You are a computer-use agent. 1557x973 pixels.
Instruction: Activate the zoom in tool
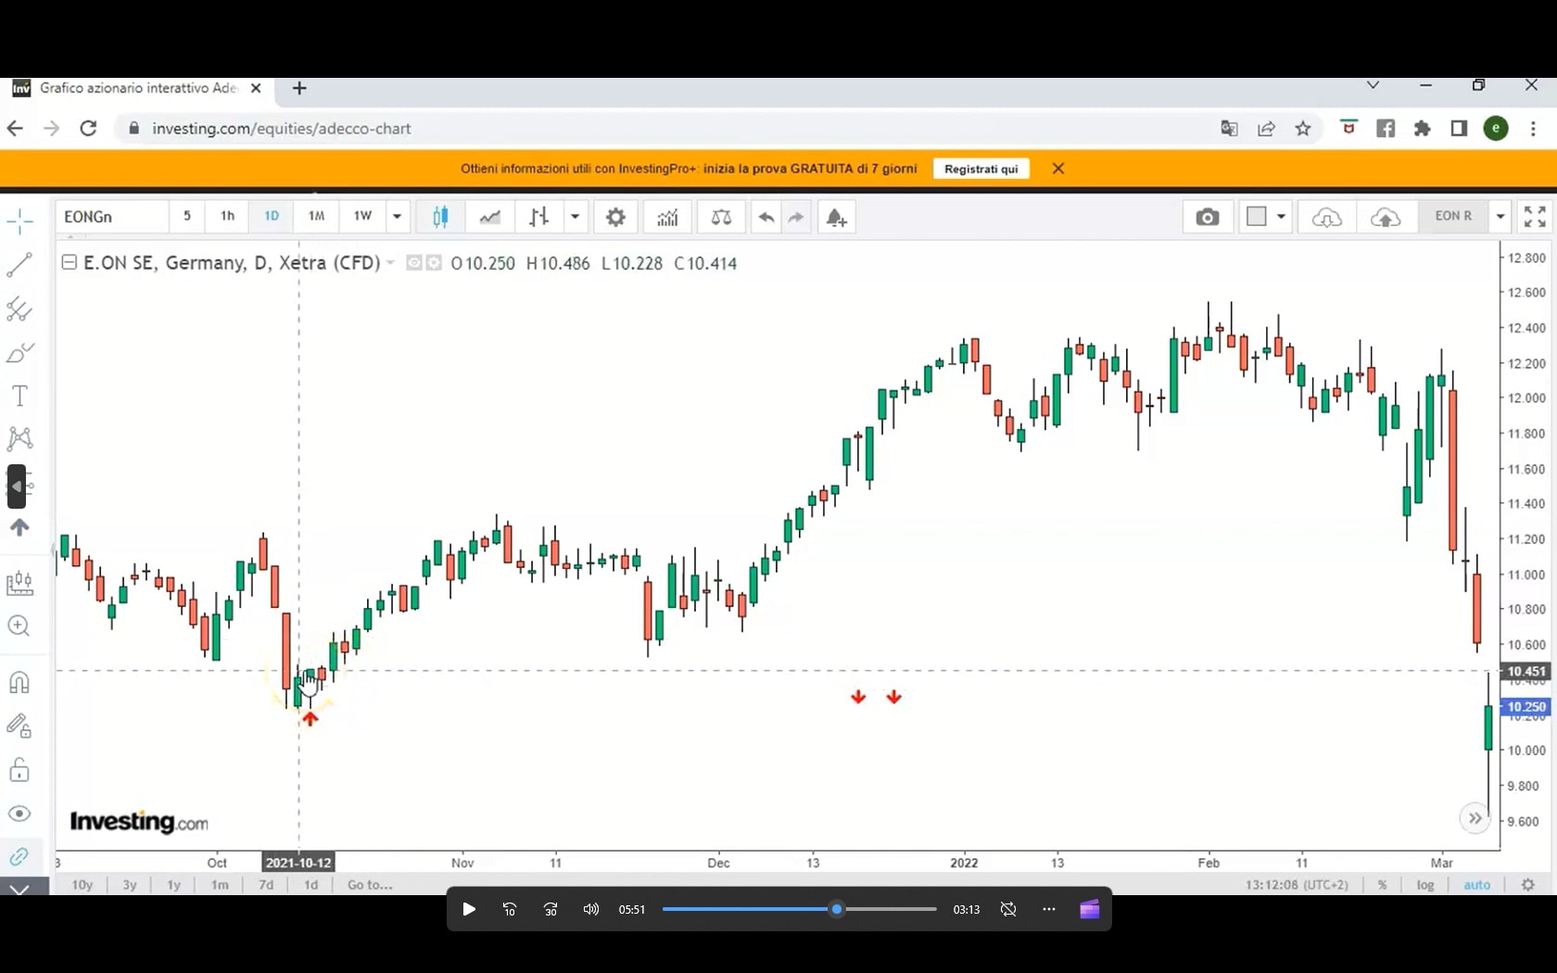[19, 625]
